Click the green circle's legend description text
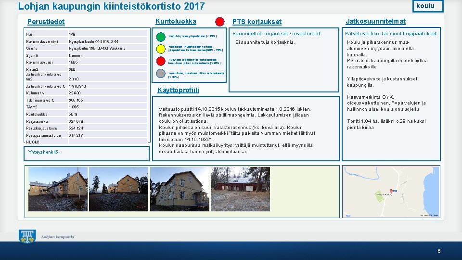 coord(192,36)
